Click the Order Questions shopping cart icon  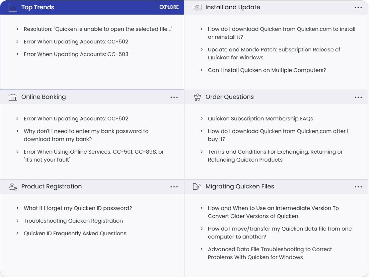197,97
